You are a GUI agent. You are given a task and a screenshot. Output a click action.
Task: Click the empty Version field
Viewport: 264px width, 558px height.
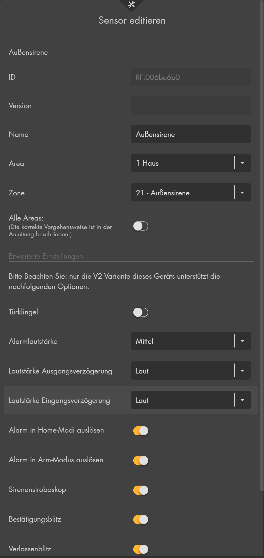click(x=191, y=106)
